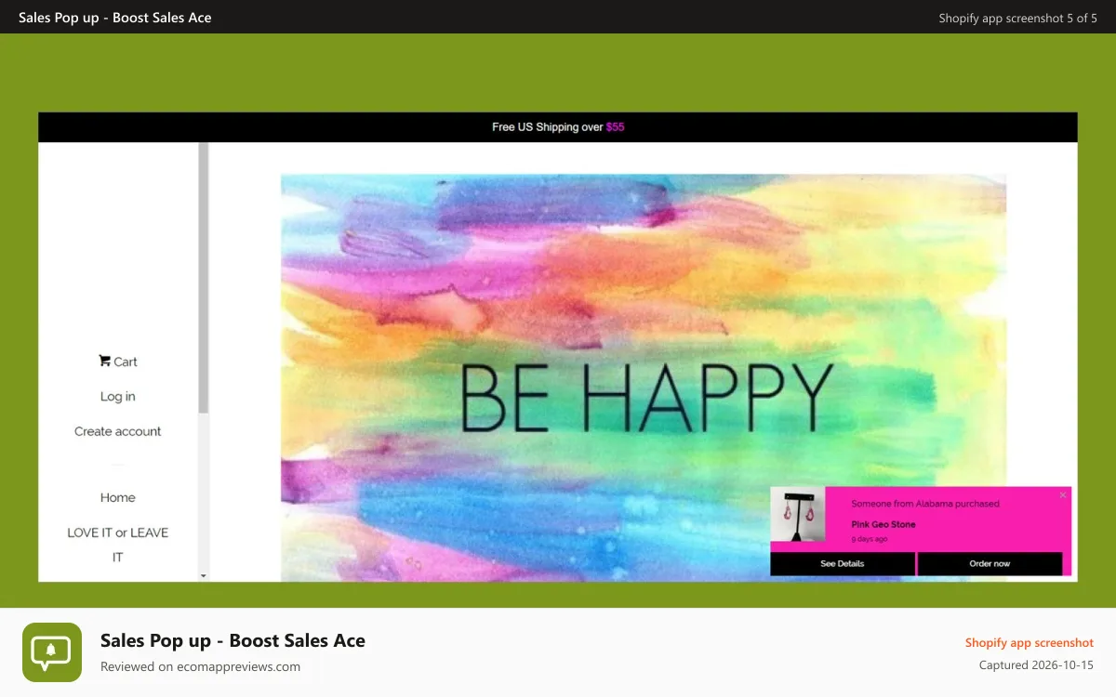Click the BE HAPPY banner image
Screen dimensions: 1116x697
click(644, 377)
